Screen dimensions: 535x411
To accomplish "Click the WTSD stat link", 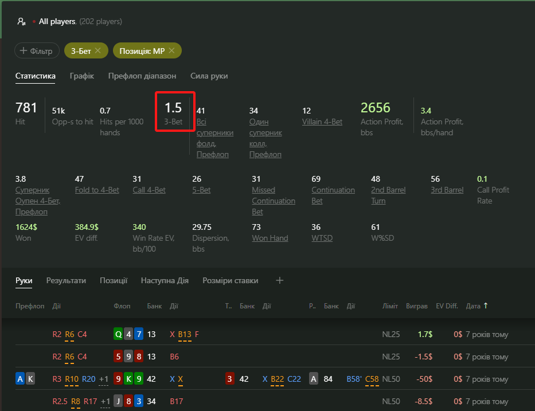I will pos(322,238).
